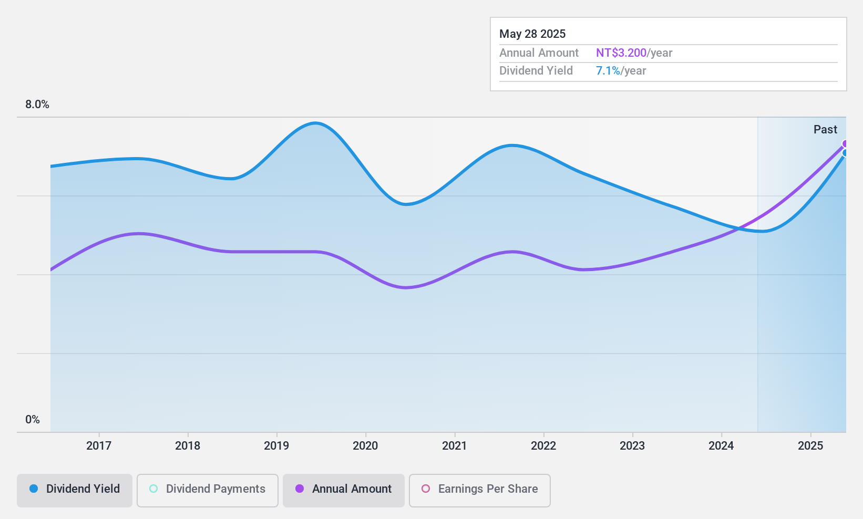Click the 2025 axis label
This screenshot has width=863, height=519.
pos(810,445)
